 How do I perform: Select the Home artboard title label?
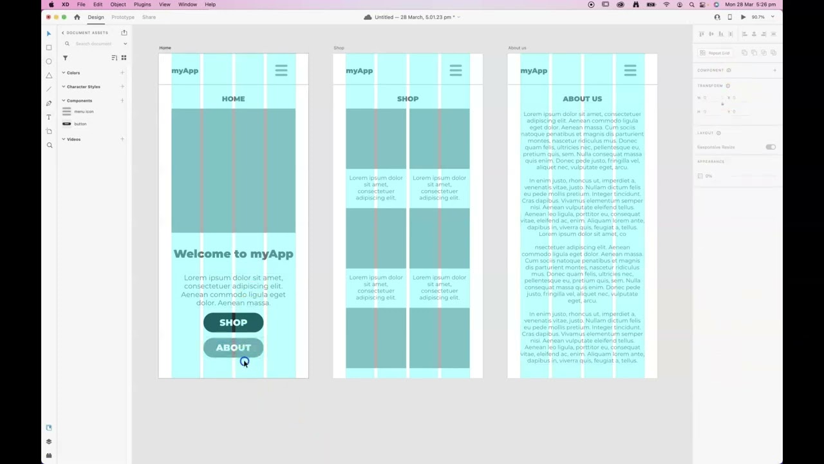(165, 48)
